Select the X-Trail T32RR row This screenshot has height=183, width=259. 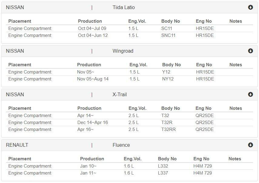click(x=129, y=129)
